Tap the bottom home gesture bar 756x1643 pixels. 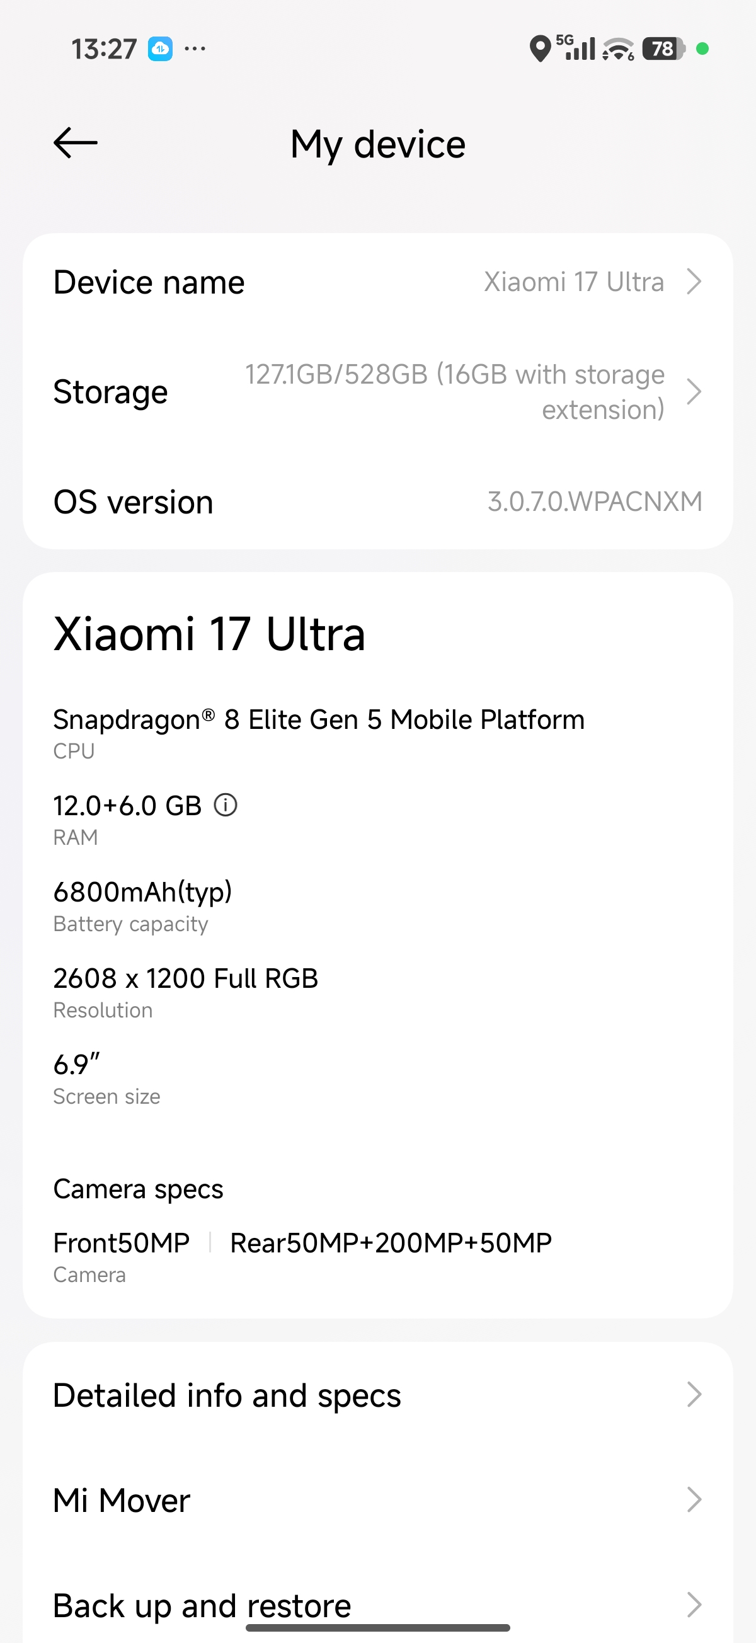[377, 1628]
